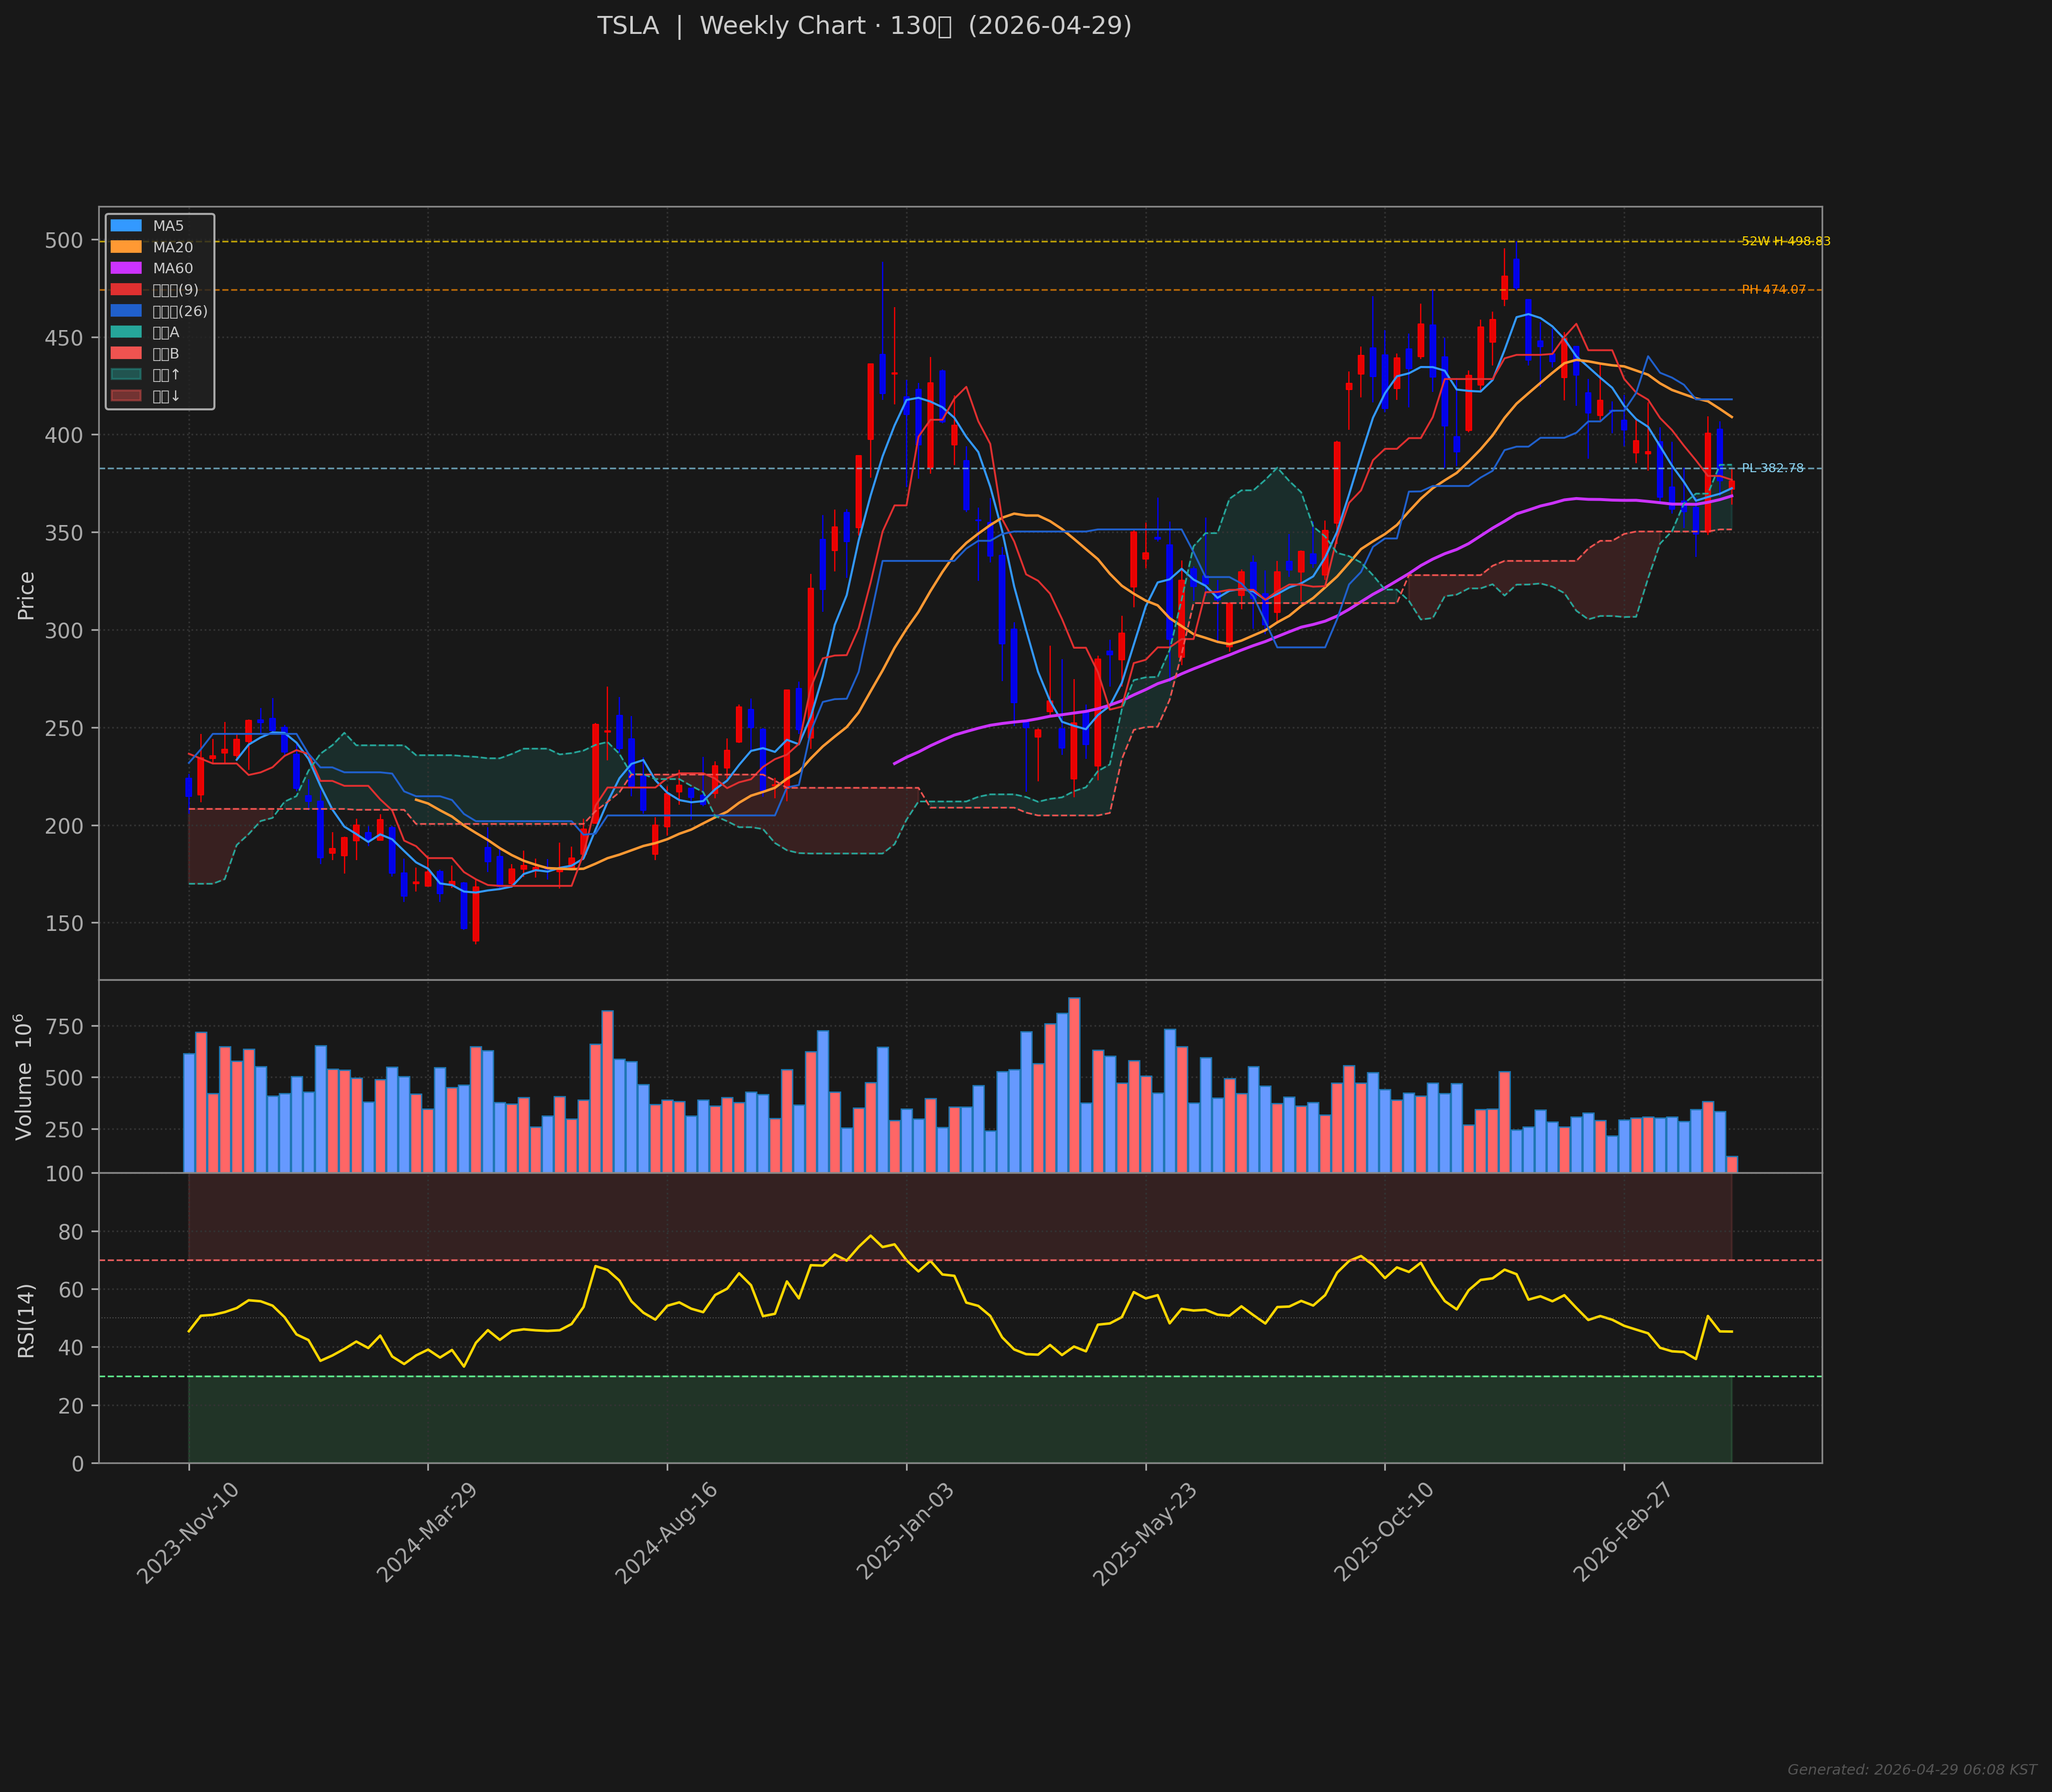The image size is (2052, 1792).
Task: Click legend entry with up arrow
Action: pos(126,375)
